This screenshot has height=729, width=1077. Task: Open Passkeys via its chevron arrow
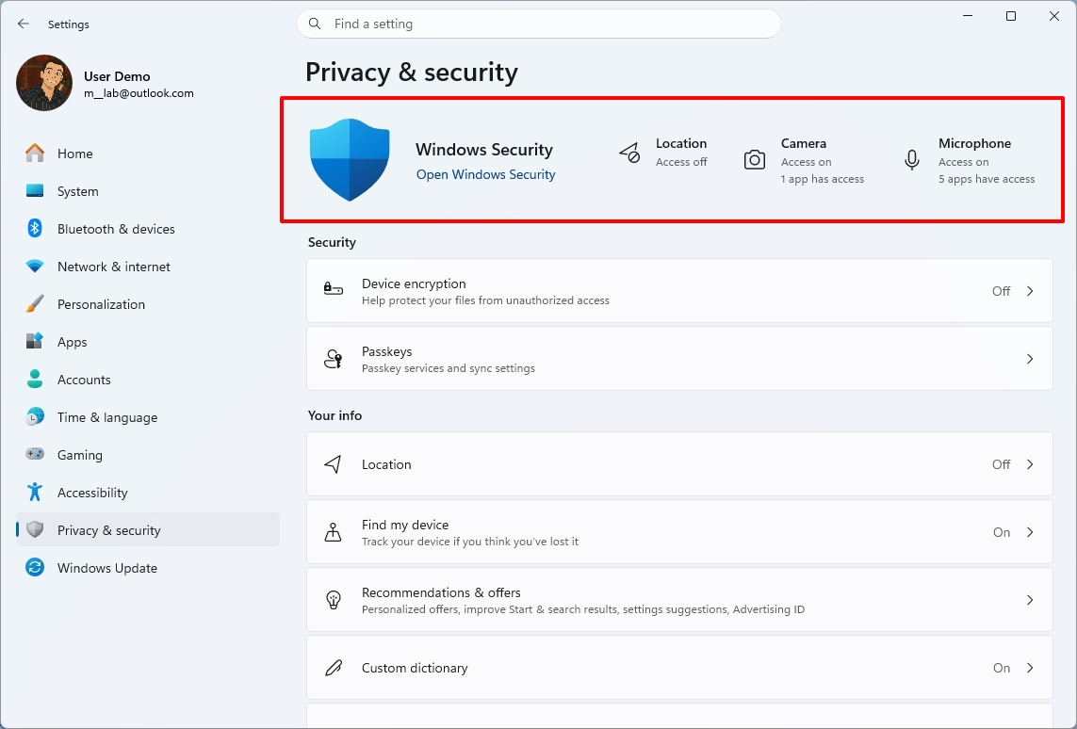point(1030,359)
